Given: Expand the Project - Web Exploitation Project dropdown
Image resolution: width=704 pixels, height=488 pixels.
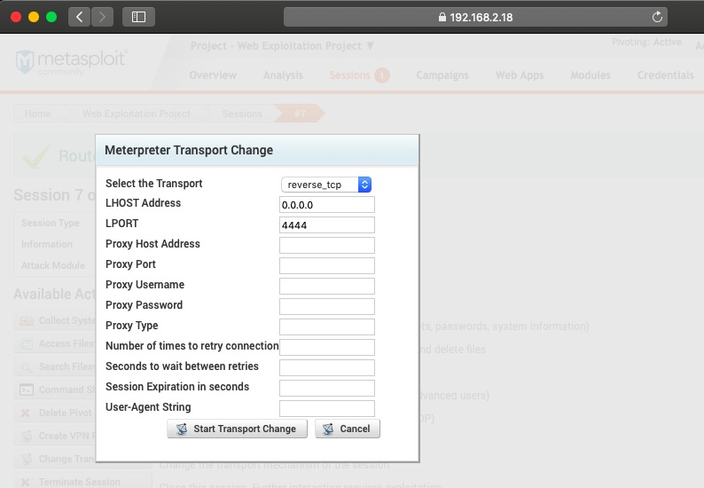Looking at the screenshot, I should point(282,46).
